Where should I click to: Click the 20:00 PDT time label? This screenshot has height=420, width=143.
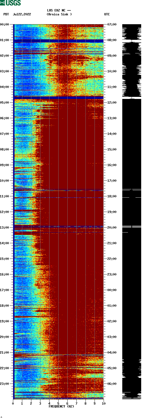coord(5,337)
